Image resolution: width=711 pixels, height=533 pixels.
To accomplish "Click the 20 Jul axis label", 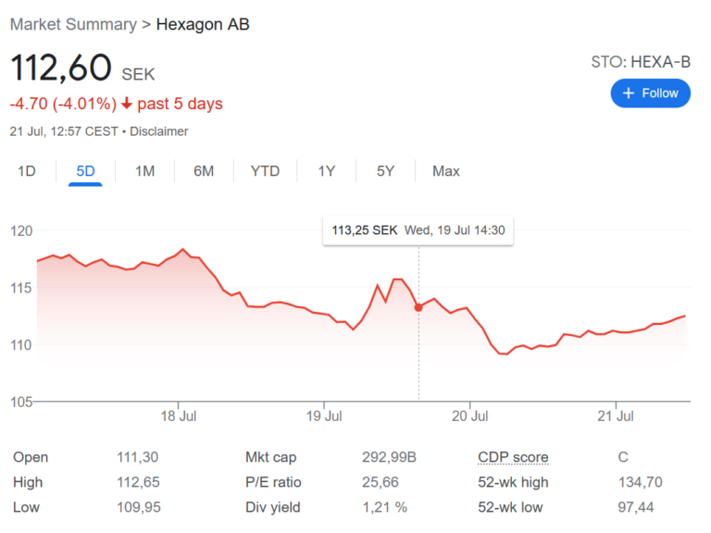I will (469, 415).
